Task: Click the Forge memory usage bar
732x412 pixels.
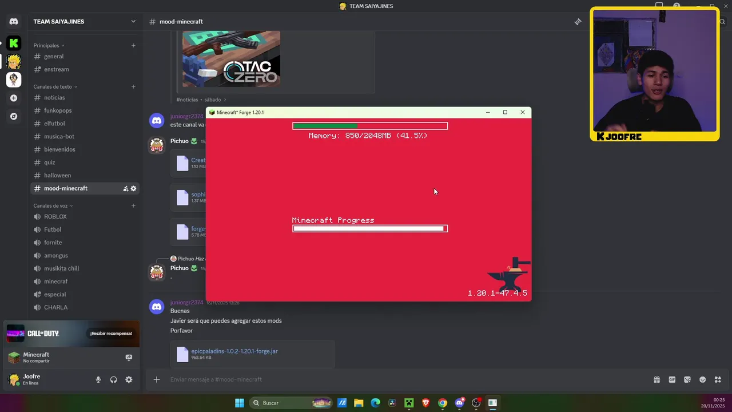Action: pyautogui.click(x=370, y=126)
